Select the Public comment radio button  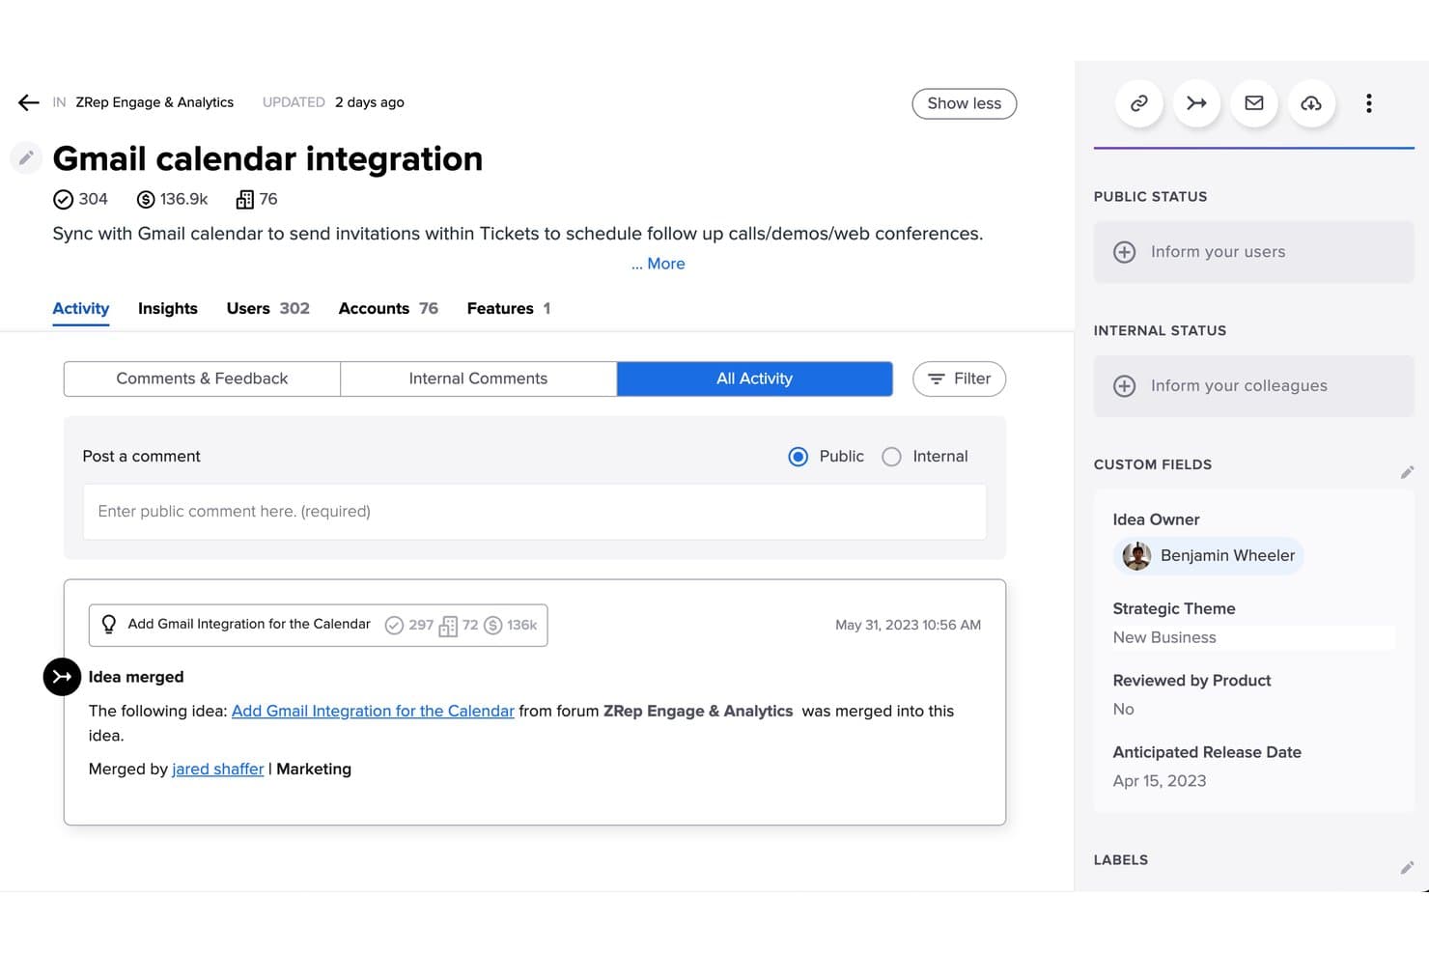[x=798, y=457]
